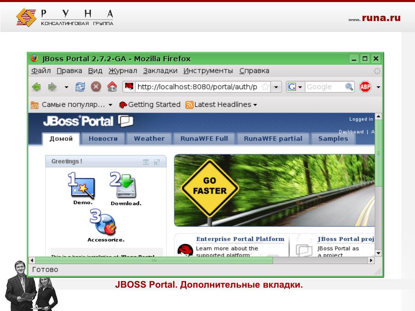Viewport: 415px width, 311px height.
Task: Click the Getting Started bookmark
Action: pos(150,105)
